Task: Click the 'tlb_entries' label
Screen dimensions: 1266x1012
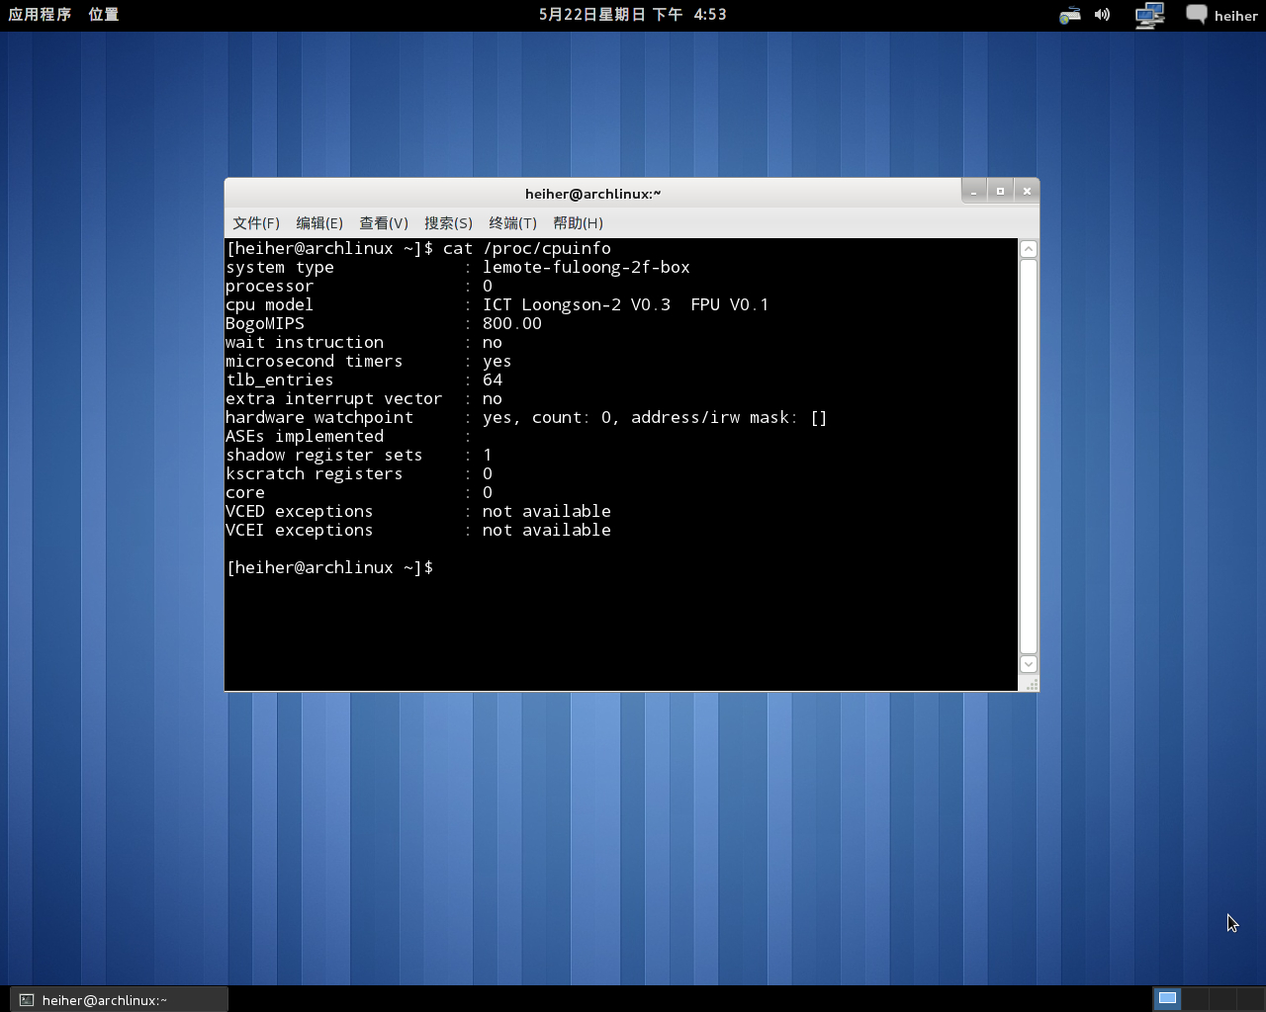Action: coord(280,379)
